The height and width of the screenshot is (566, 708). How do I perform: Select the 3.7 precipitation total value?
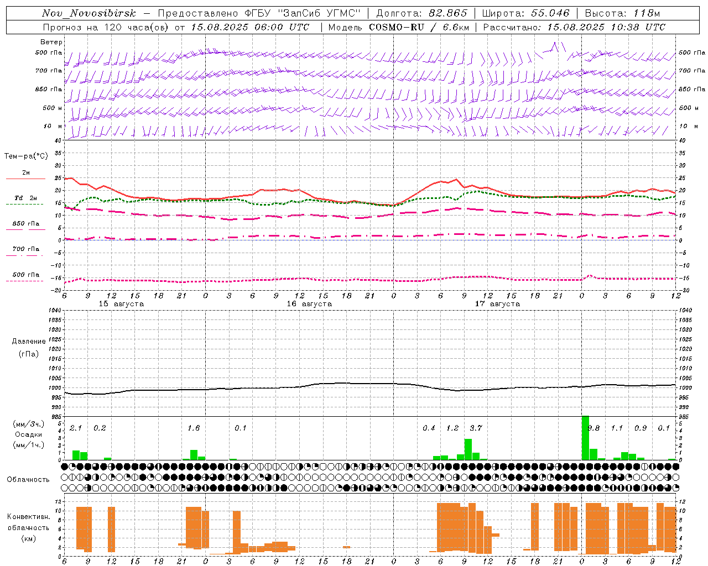pos(476,428)
